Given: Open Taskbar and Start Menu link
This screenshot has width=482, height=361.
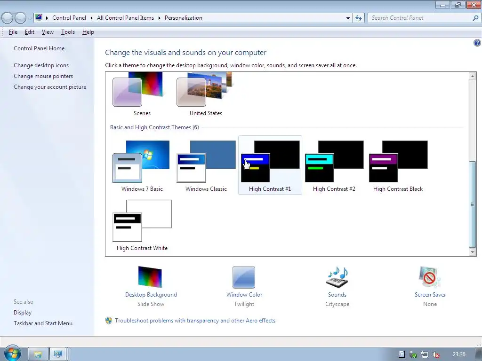Looking at the screenshot, I should click(x=43, y=323).
